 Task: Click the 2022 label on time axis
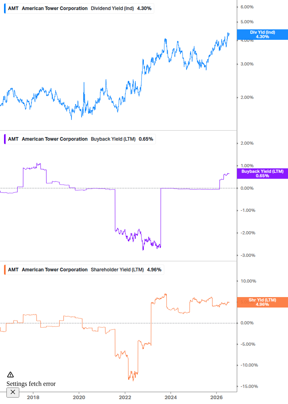click(x=125, y=397)
